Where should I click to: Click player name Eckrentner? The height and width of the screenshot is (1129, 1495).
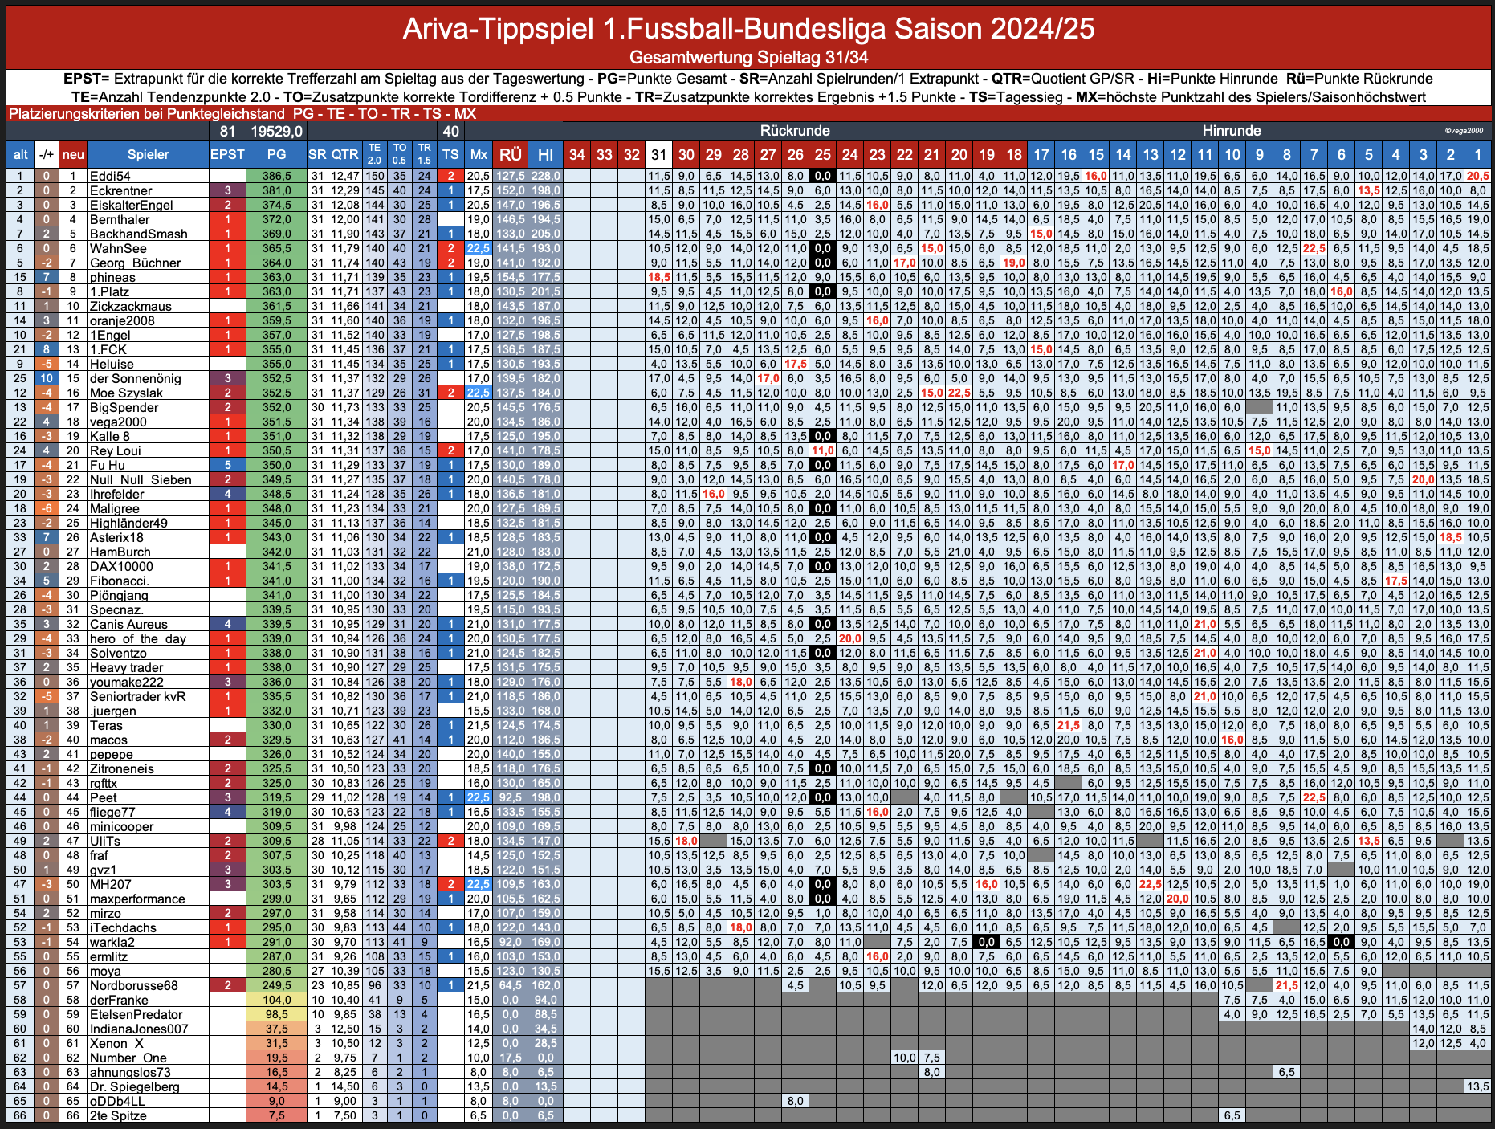(120, 190)
